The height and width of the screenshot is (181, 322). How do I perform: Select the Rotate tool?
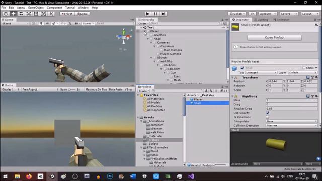click(x=21, y=14)
